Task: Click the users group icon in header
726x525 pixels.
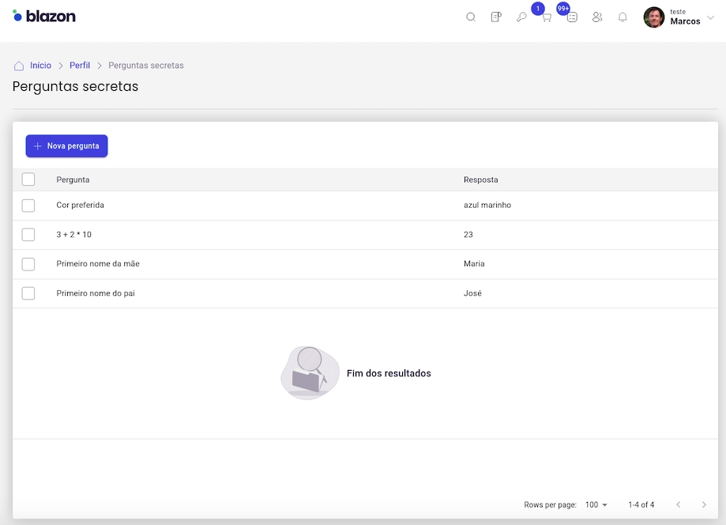Action: pos(597,17)
